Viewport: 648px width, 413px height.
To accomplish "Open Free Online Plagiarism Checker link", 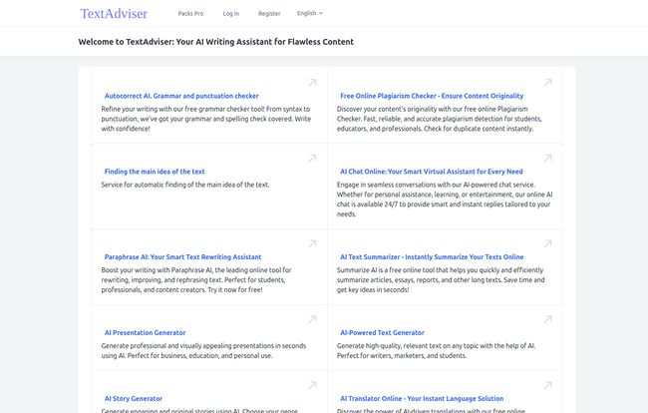I will pyautogui.click(x=432, y=96).
